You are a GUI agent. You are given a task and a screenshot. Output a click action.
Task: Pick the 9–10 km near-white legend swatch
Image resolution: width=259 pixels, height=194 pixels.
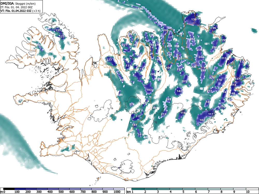tap(240, 189)
